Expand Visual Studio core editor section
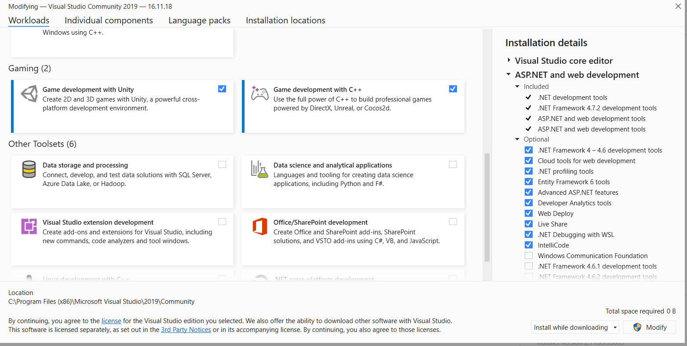 [x=509, y=60]
